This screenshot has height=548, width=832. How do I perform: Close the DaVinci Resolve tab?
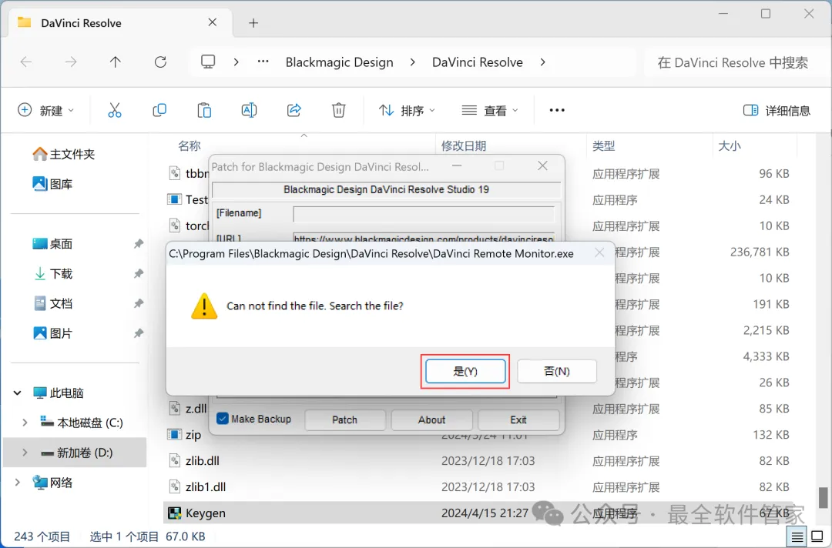(x=213, y=22)
